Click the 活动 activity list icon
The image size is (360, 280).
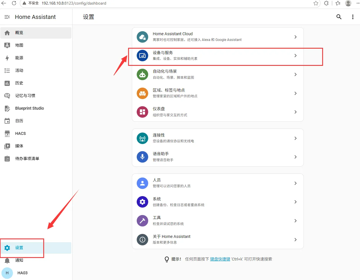(7, 70)
